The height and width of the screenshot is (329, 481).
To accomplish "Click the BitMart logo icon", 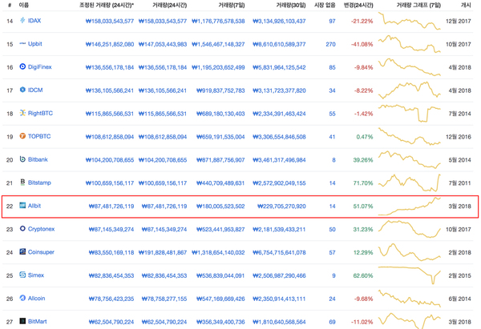I will coord(22,321).
